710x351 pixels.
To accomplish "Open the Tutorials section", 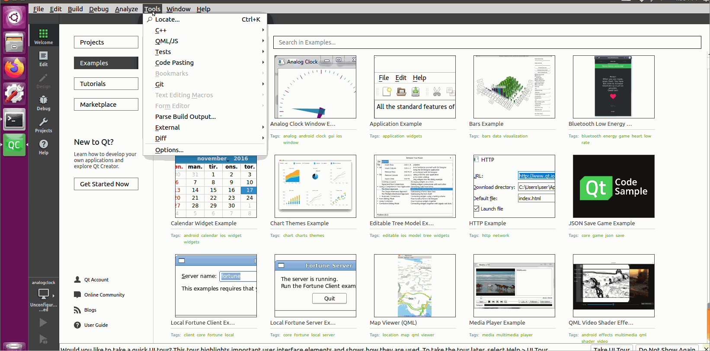I will click(x=106, y=84).
